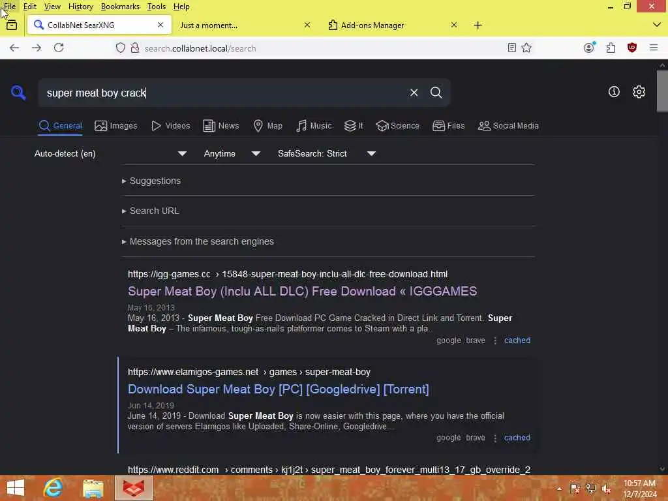Click the tracking protection shield icon

click(x=121, y=48)
